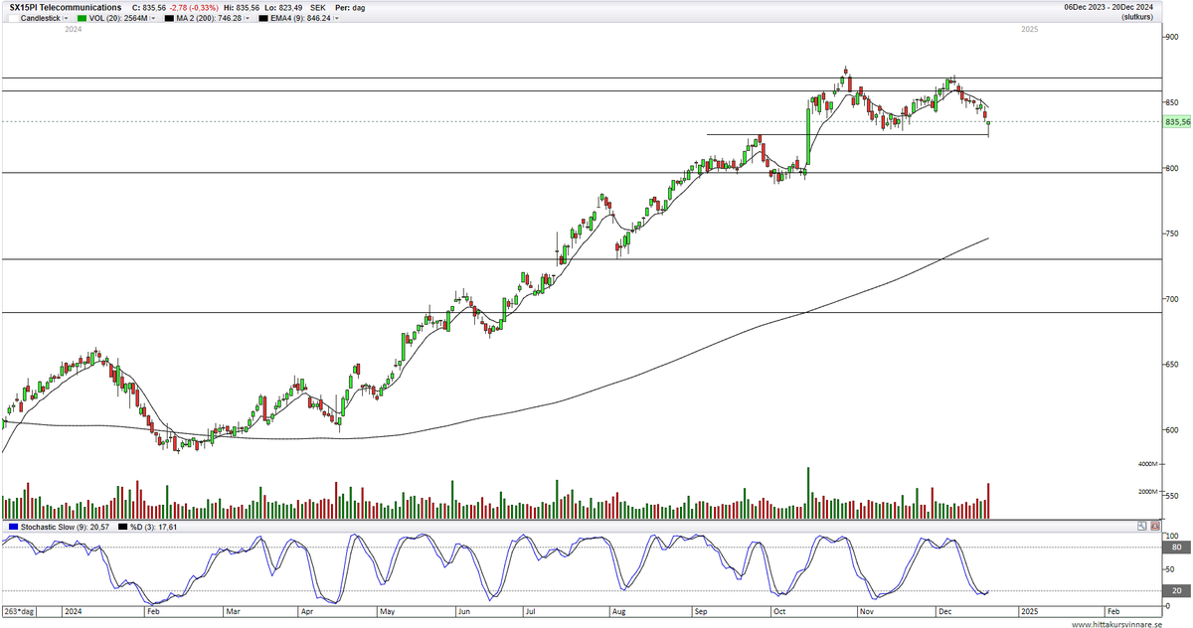Image resolution: width=1193 pixels, height=628 pixels.
Task: Close the Stochastic indicator pane
Action: click(x=1154, y=526)
